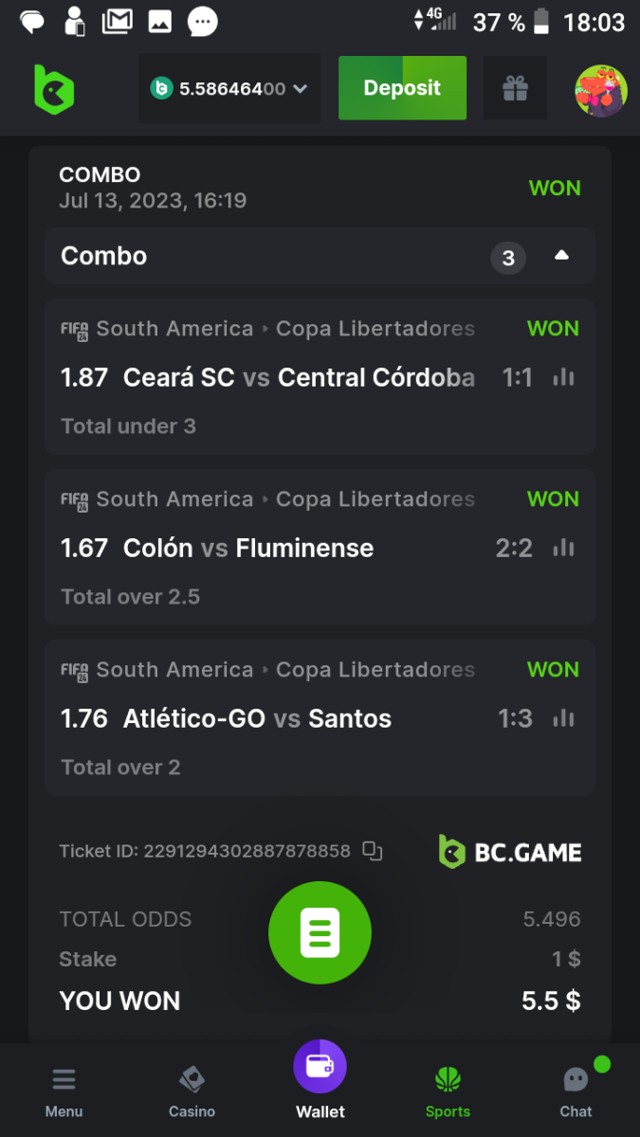640x1137 pixels.
Task: Switch to the Casino tab
Action: (x=192, y=1090)
